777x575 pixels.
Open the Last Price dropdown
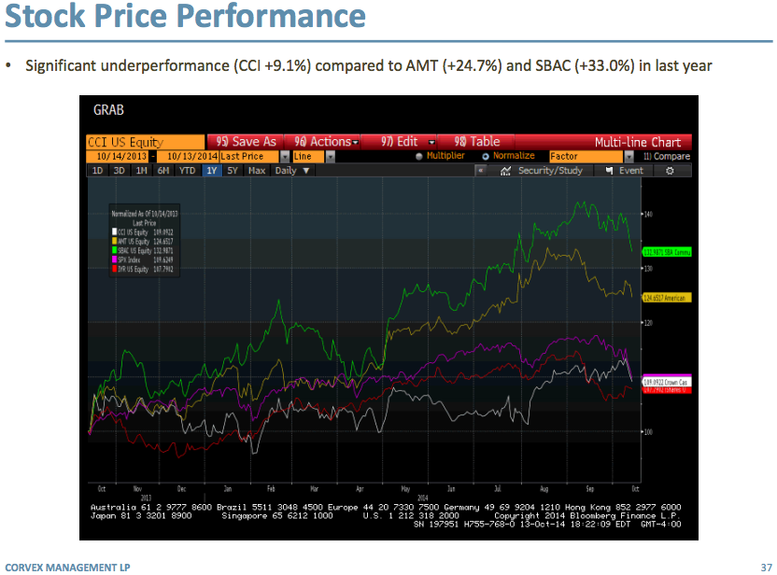click(284, 156)
